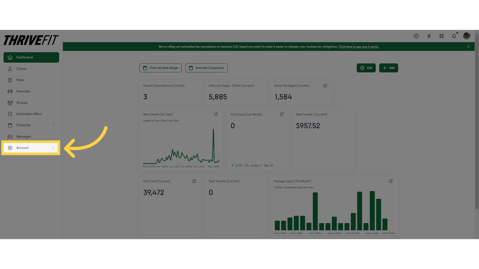Open Automation Menu in the sidebar
Viewport: 479px width, 269px height.
click(x=31, y=114)
